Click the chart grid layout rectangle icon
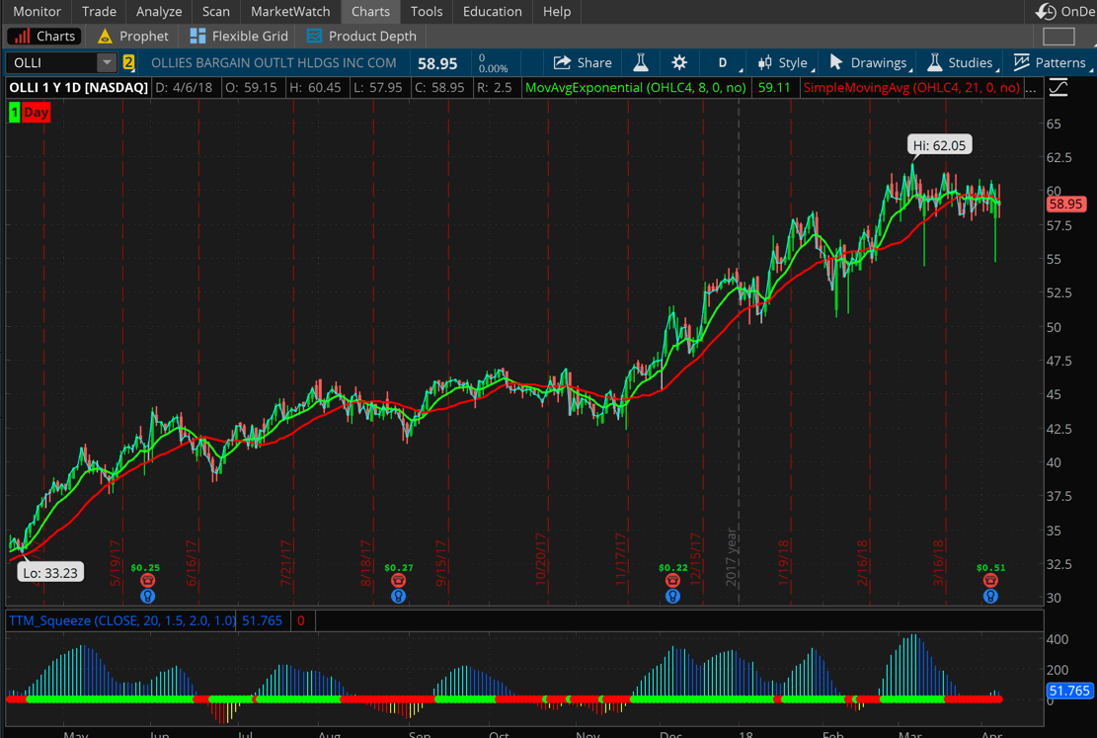Image resolution: width=1097 pixels, height=738 pixels. (x=1058, y=37)
